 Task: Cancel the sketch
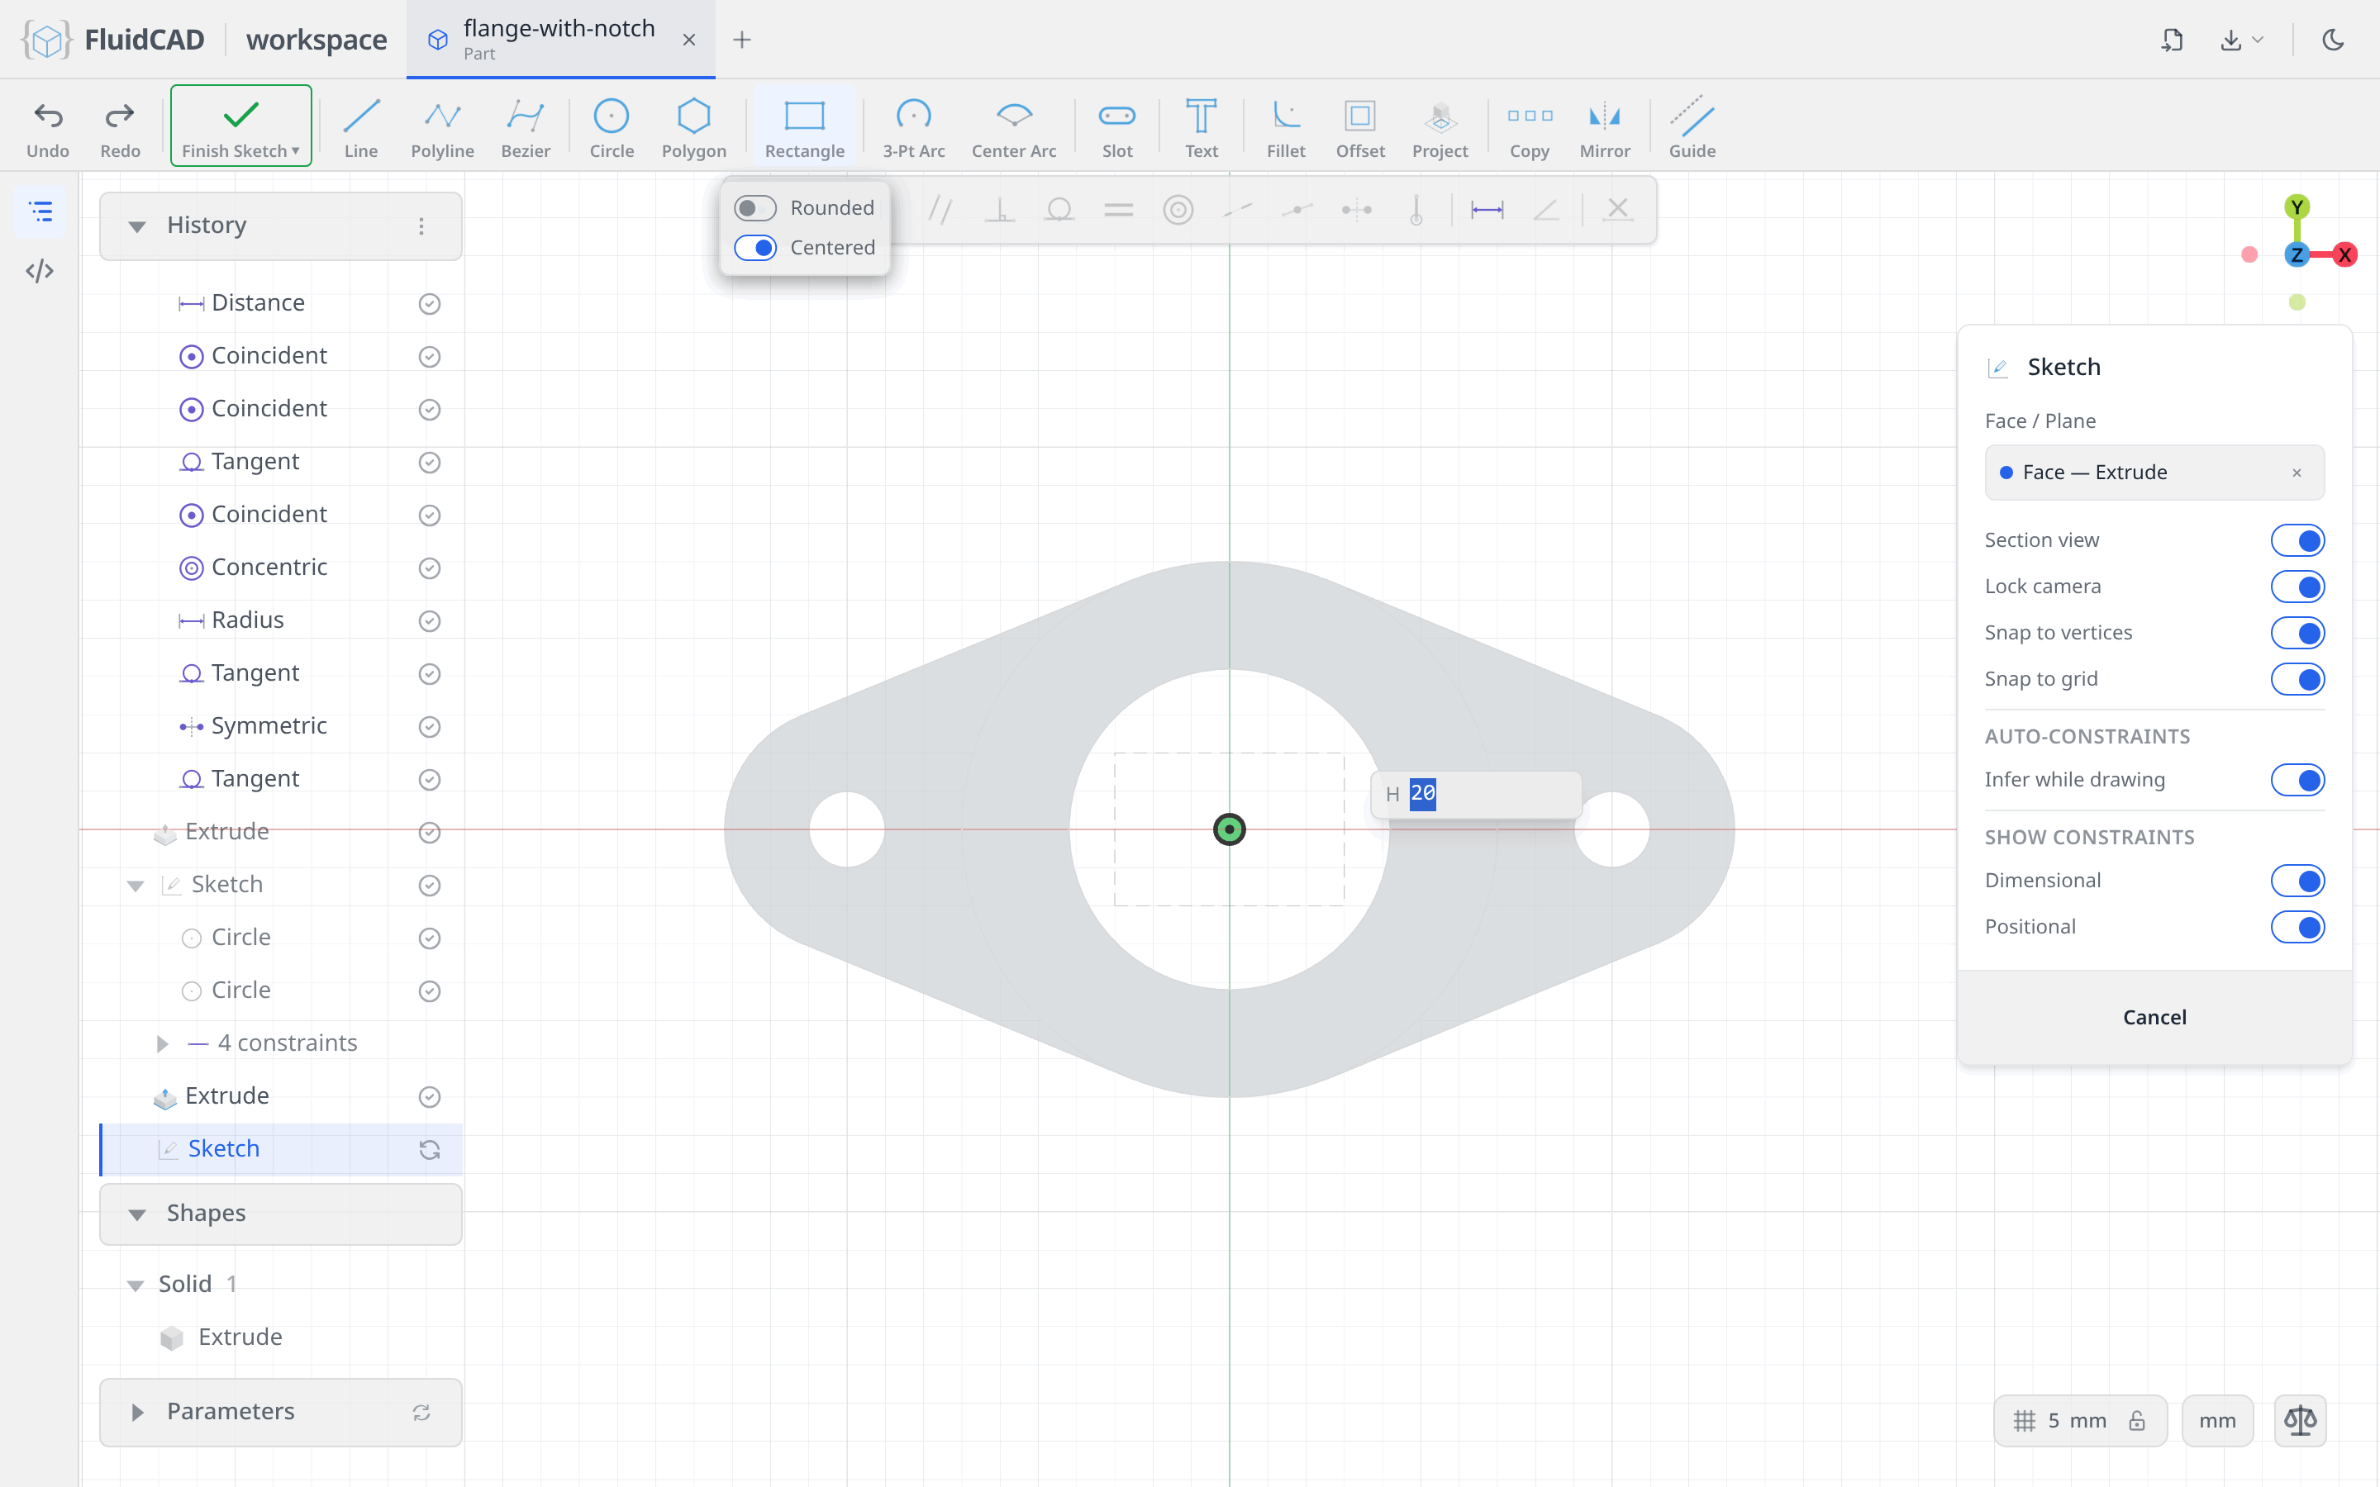pos(2154,1017)
